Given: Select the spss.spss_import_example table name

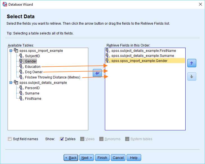Looking at the screenshot, I should tap(41, 51).
